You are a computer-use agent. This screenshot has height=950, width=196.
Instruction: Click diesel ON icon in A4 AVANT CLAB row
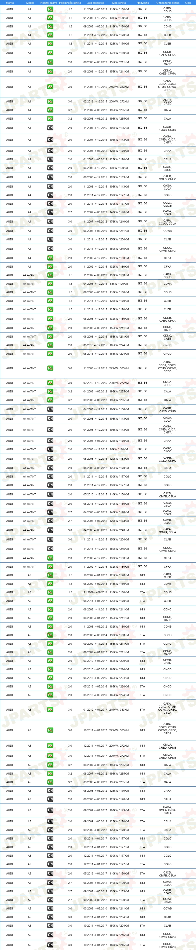coord(50,539)
